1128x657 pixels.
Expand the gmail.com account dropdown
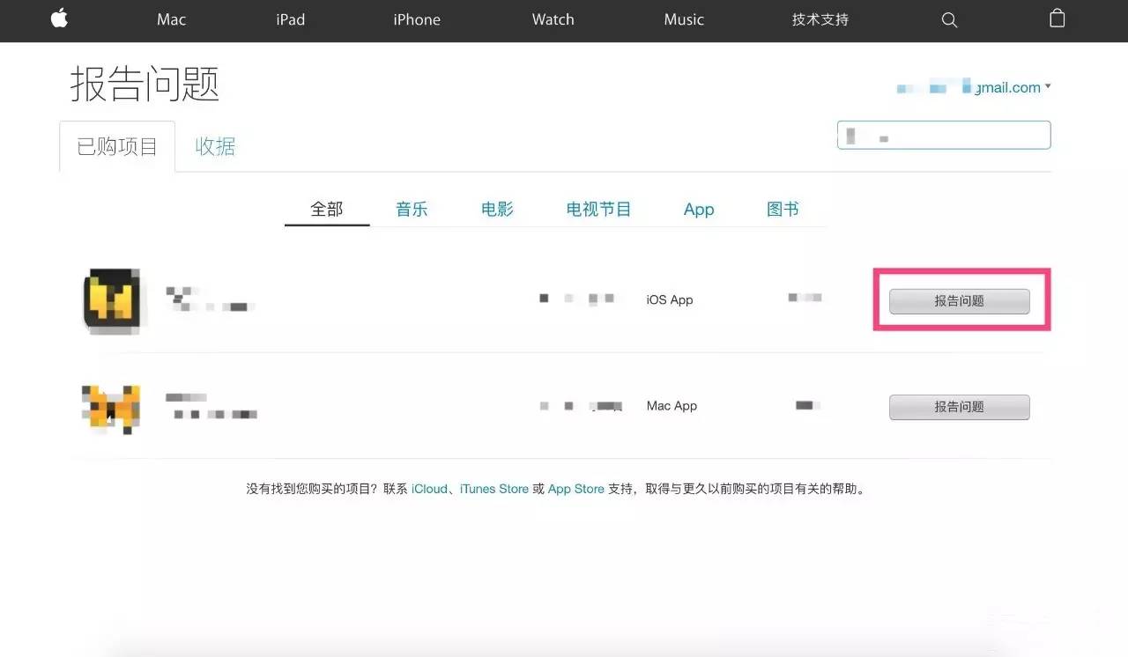(1047, 87)
